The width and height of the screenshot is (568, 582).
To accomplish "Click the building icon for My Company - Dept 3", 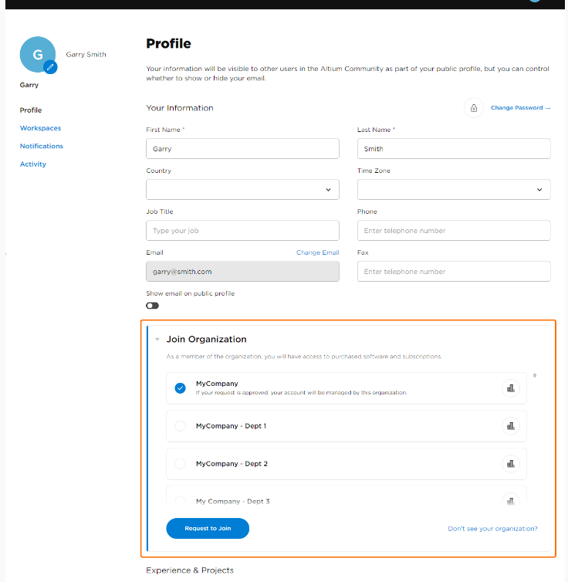I will [x=510, y=500].
